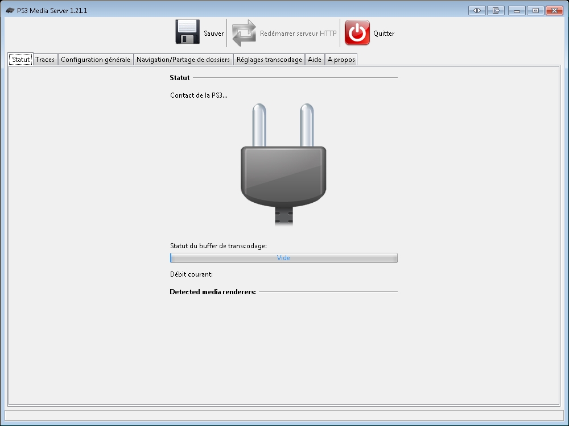The width and height of the screenshot is (569, 426).
Task: Click the 'Statut du buffer de transcodage:' label
Action: click(218, 246)
